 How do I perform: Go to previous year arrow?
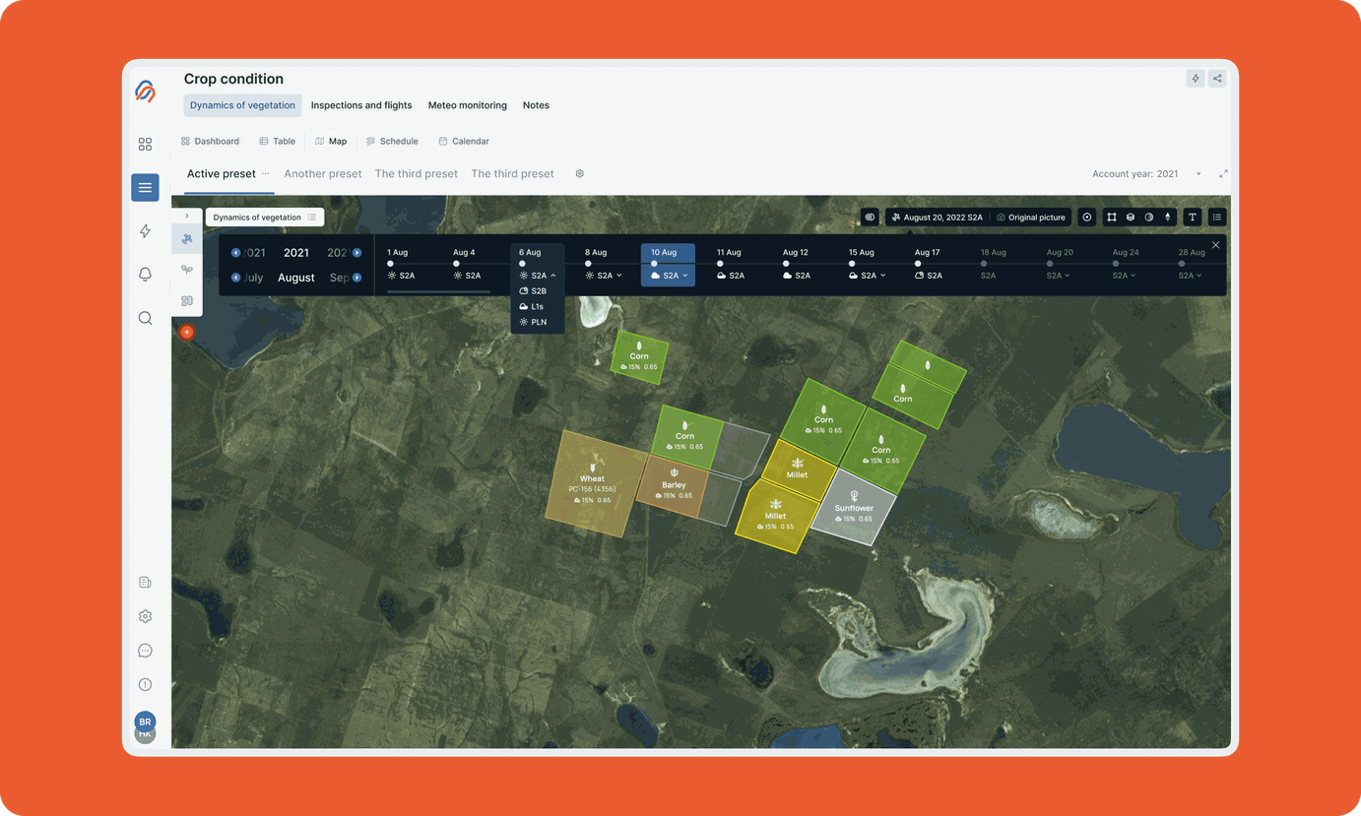click(x=235, y=253)
